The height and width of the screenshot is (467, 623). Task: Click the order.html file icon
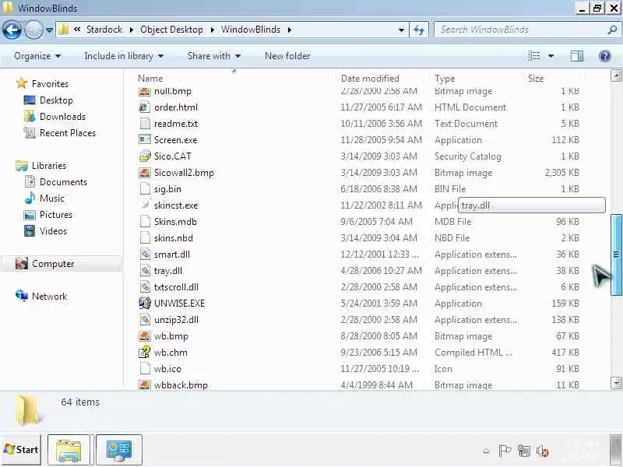[x=145, y=107]
